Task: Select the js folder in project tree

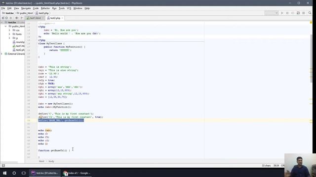Action: [x=15, y=38]
